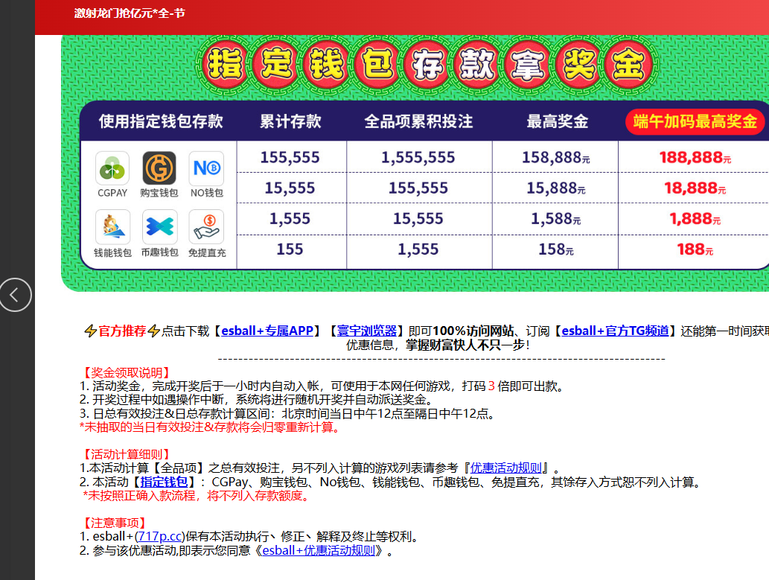This screenshot has width=769, height=580.
Task: Click the red 188元 bonus cell
Action: [x=695, y=249]
